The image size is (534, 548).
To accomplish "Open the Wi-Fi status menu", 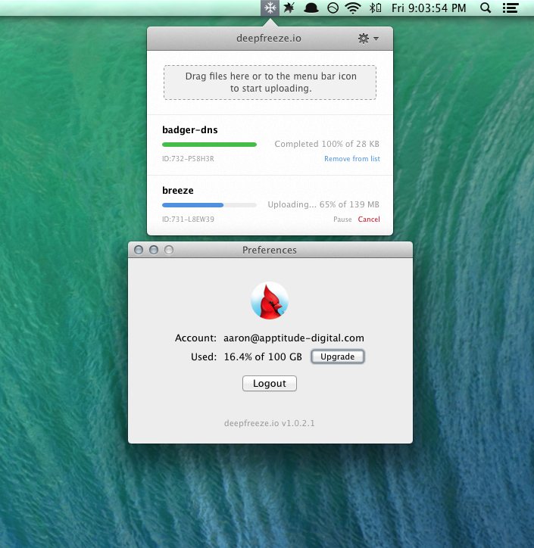I will (352, 8).
